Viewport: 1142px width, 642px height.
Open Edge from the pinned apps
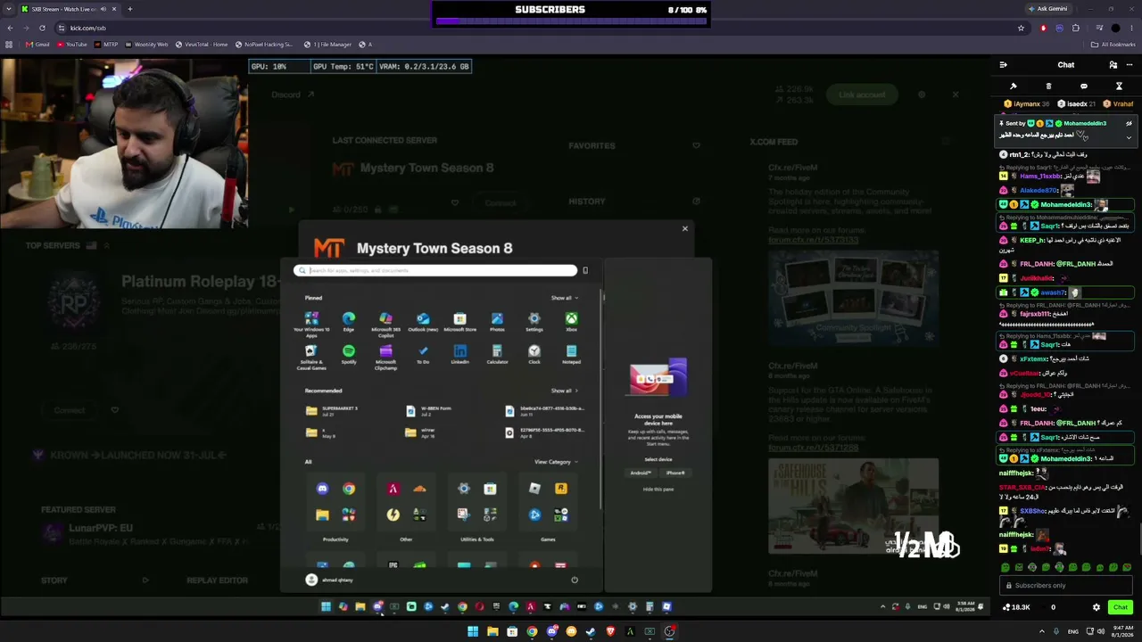coord(349,322)
